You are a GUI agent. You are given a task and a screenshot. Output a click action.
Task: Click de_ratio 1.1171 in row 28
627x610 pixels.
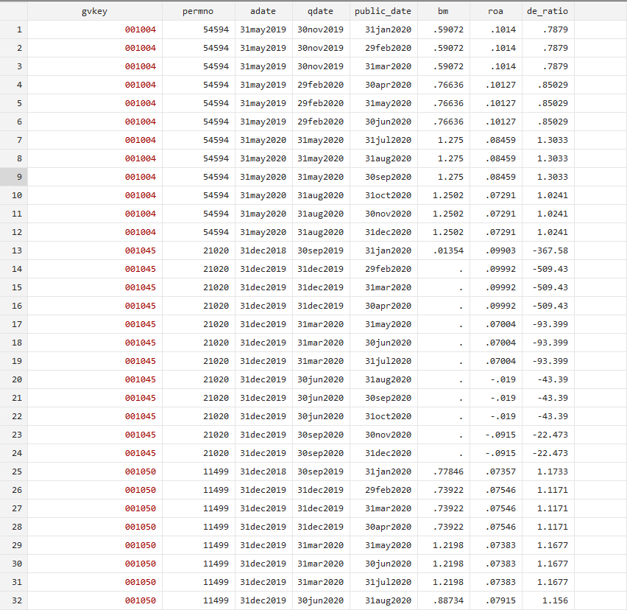click(x=548, y=527)
